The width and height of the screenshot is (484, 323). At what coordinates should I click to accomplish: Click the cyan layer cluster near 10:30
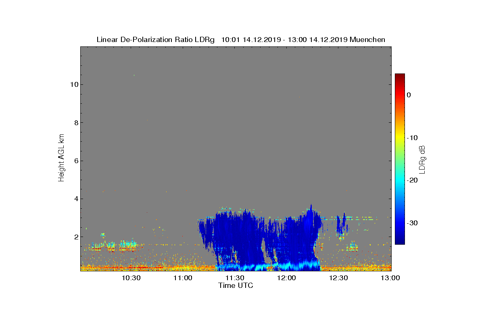pos(128,245)
